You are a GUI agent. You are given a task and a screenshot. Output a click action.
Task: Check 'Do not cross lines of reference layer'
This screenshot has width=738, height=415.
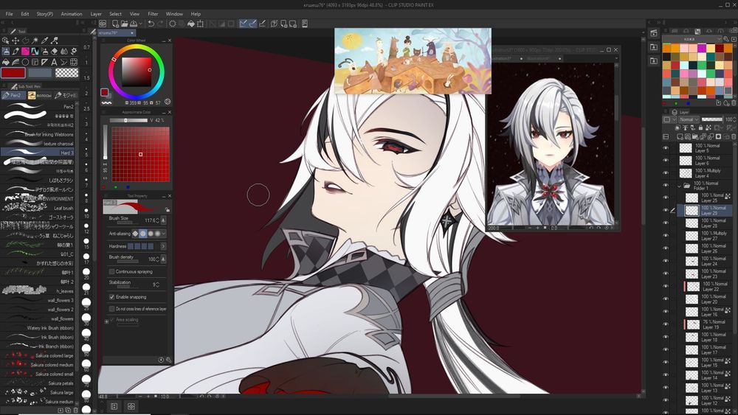[x=111, y=309]
